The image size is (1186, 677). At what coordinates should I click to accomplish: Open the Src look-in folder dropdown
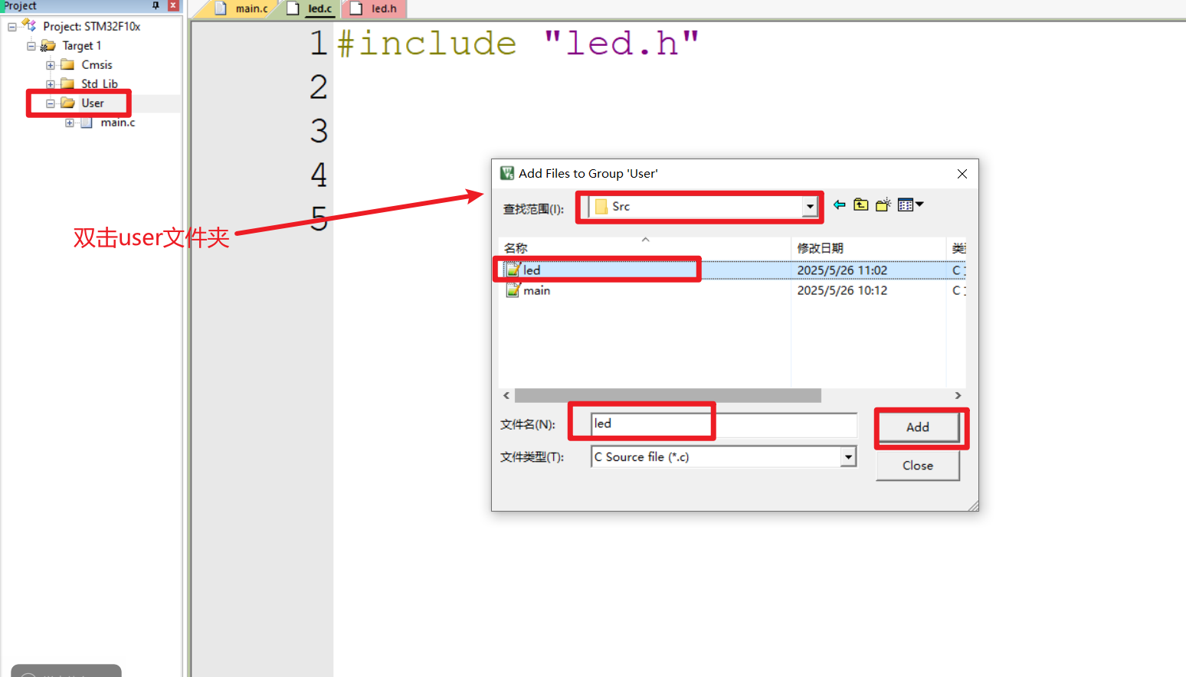point(810,207)
